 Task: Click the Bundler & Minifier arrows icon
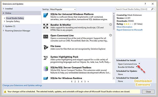point(46,26)
